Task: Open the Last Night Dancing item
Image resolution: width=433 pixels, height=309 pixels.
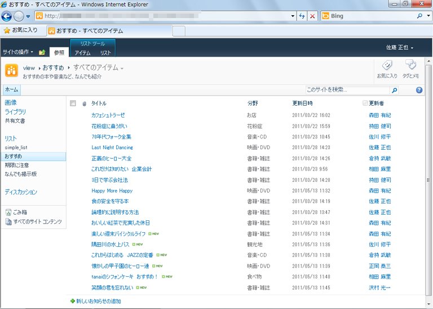Action: click(x=112, y=147)
